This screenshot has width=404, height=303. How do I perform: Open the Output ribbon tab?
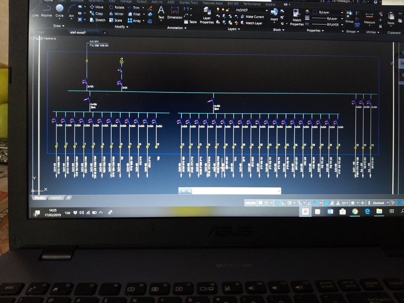[x=142, y=1]
